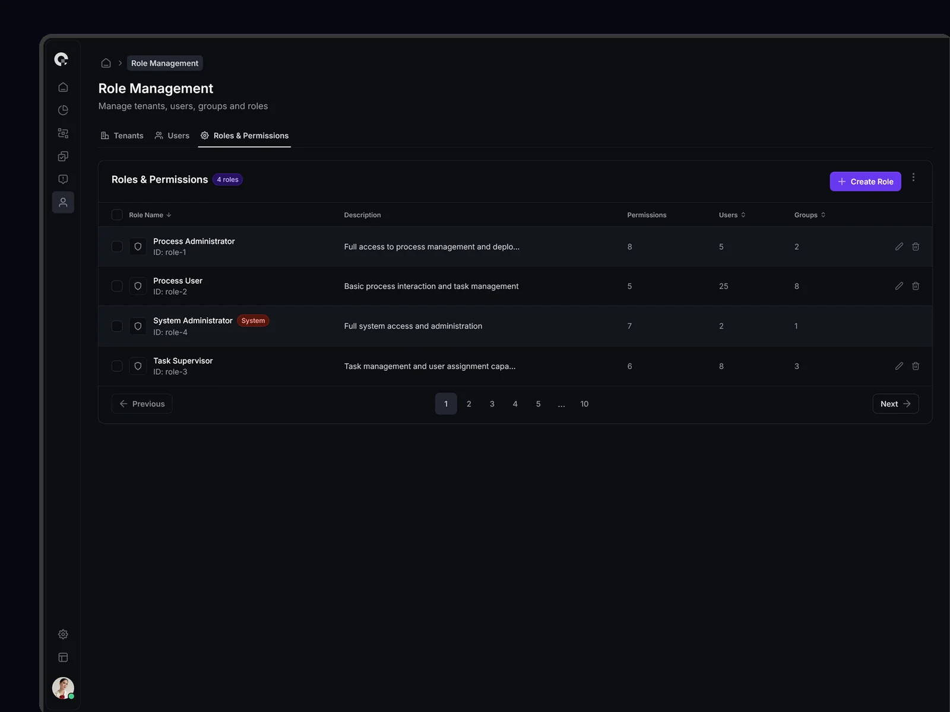Screen dimensions: 950x712
Task: Open the analytics pie chart sidebar icon
Action: pyautogui.click(x=63, y=110)
